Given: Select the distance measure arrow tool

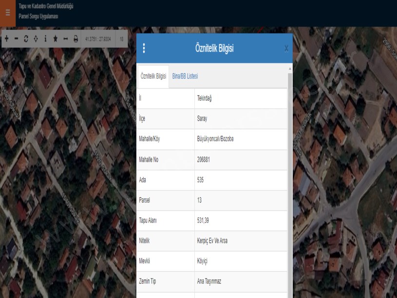Looking at the screenshot, I should [x=65, y=39].
